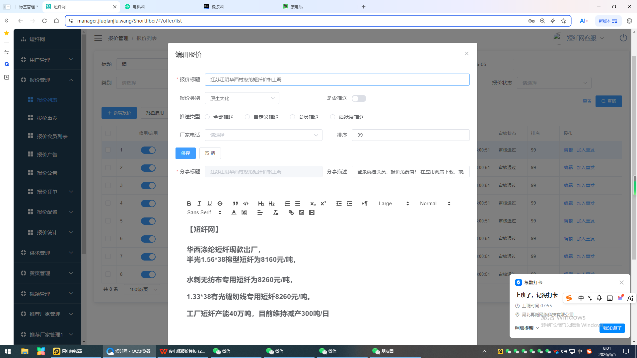Turn off the row 4 enable switch

tap(148, 204)
